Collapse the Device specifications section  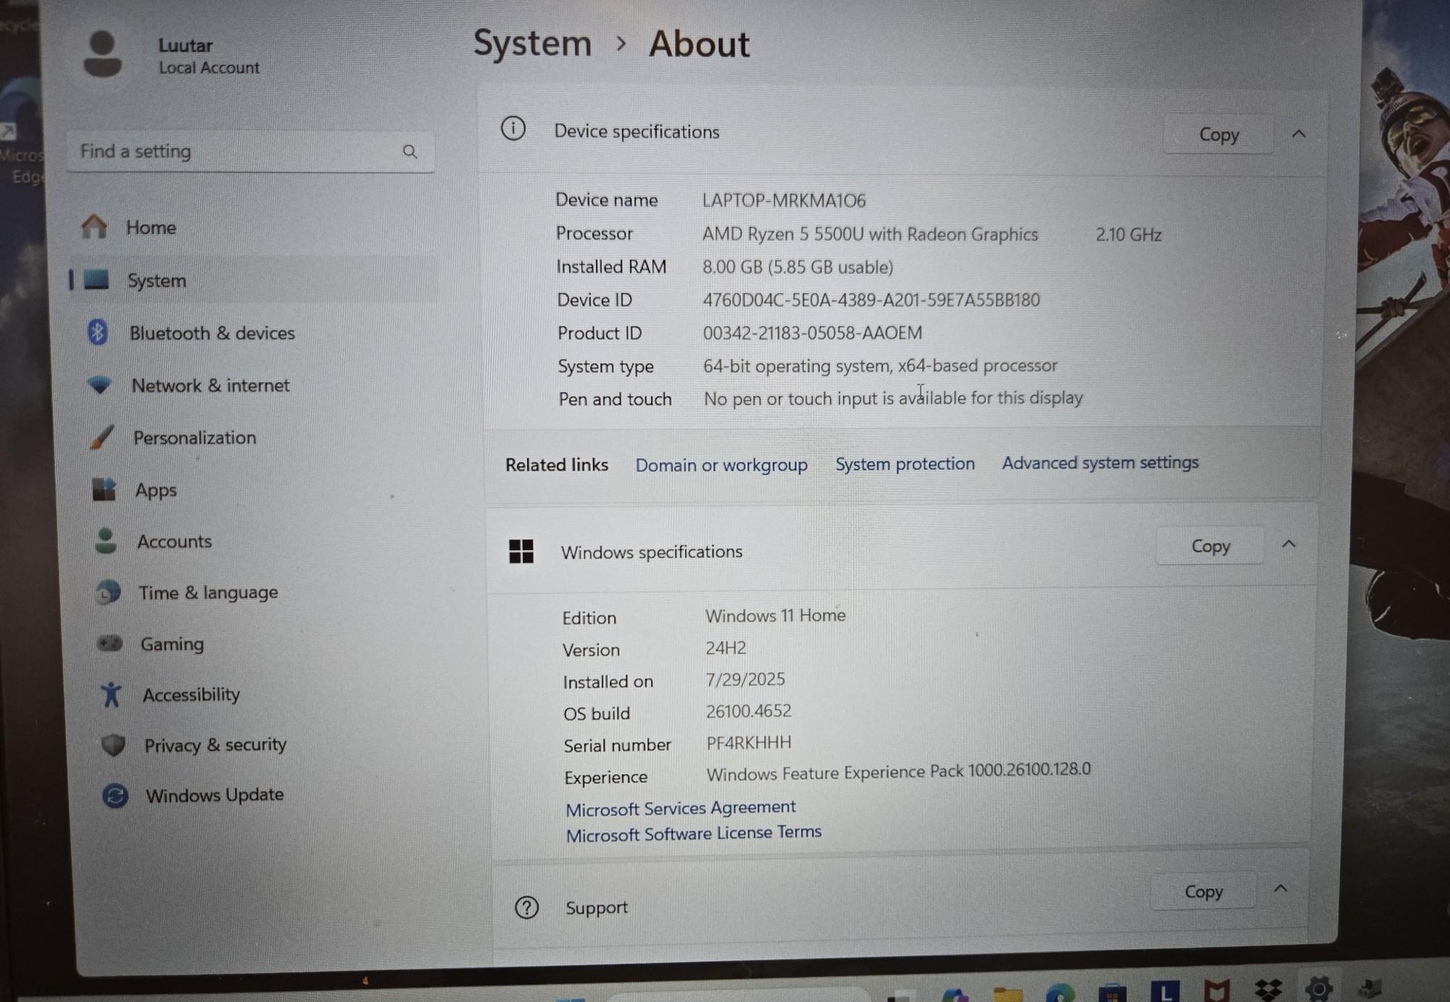[x=1298, y=134]
